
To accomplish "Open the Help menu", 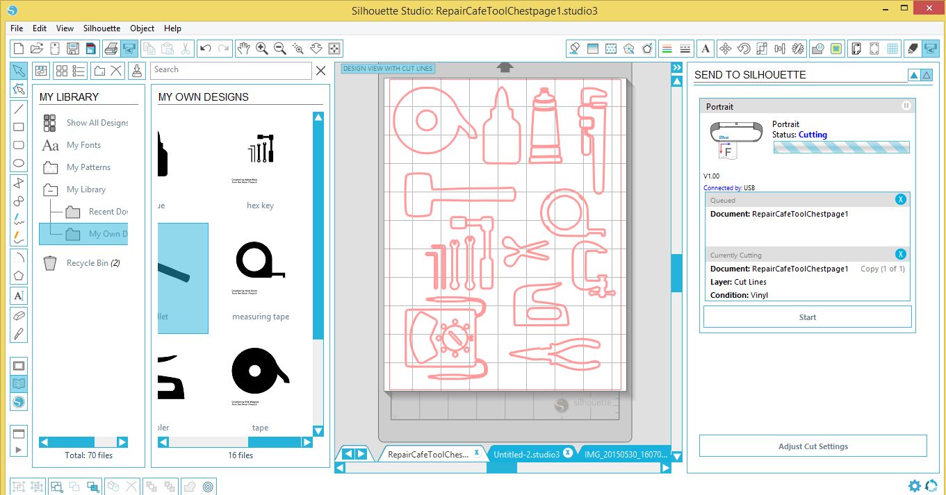I will [172, 28].
